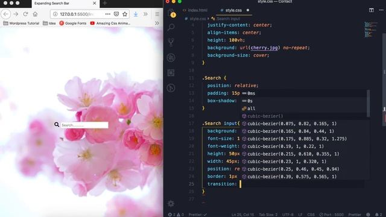
Task: Click the magnifier icon on the webpage
Action: (x=57, y=125)
